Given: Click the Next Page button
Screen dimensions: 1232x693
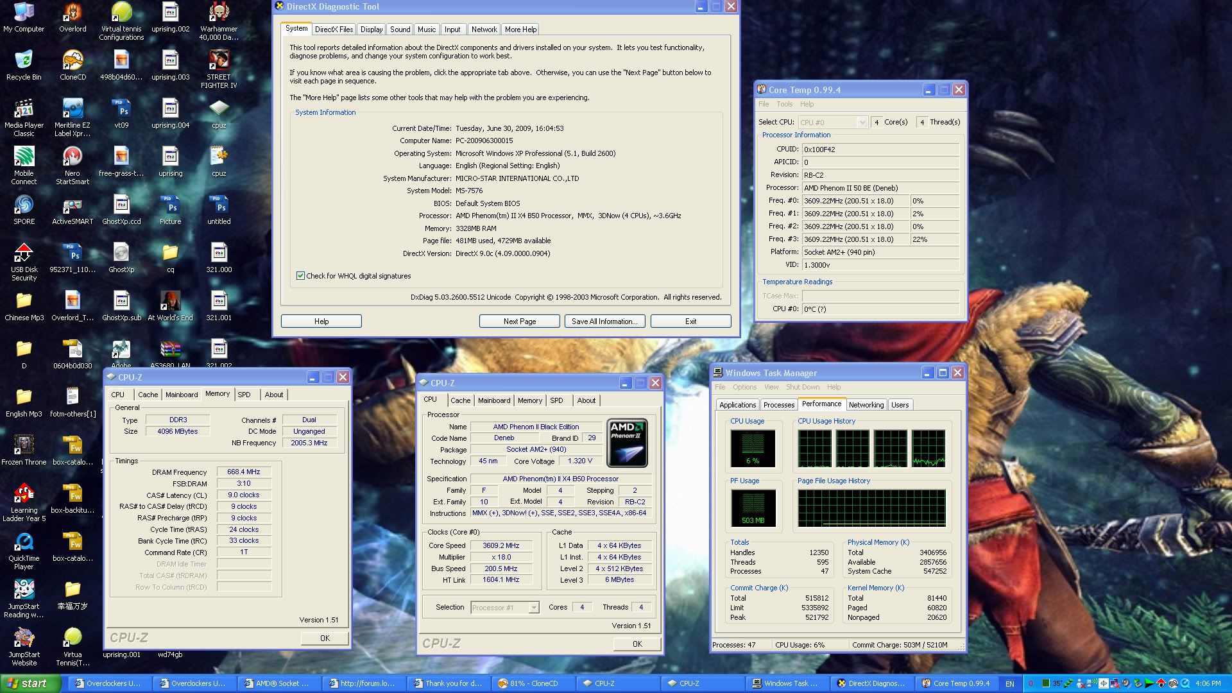Looking at the screenshot, I should pyautogui.click(x=519, y=321).
